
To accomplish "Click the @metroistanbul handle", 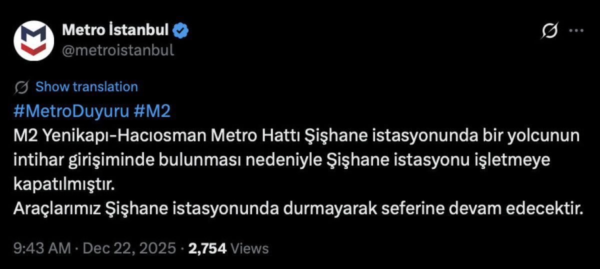I will [x=118, y=50].
